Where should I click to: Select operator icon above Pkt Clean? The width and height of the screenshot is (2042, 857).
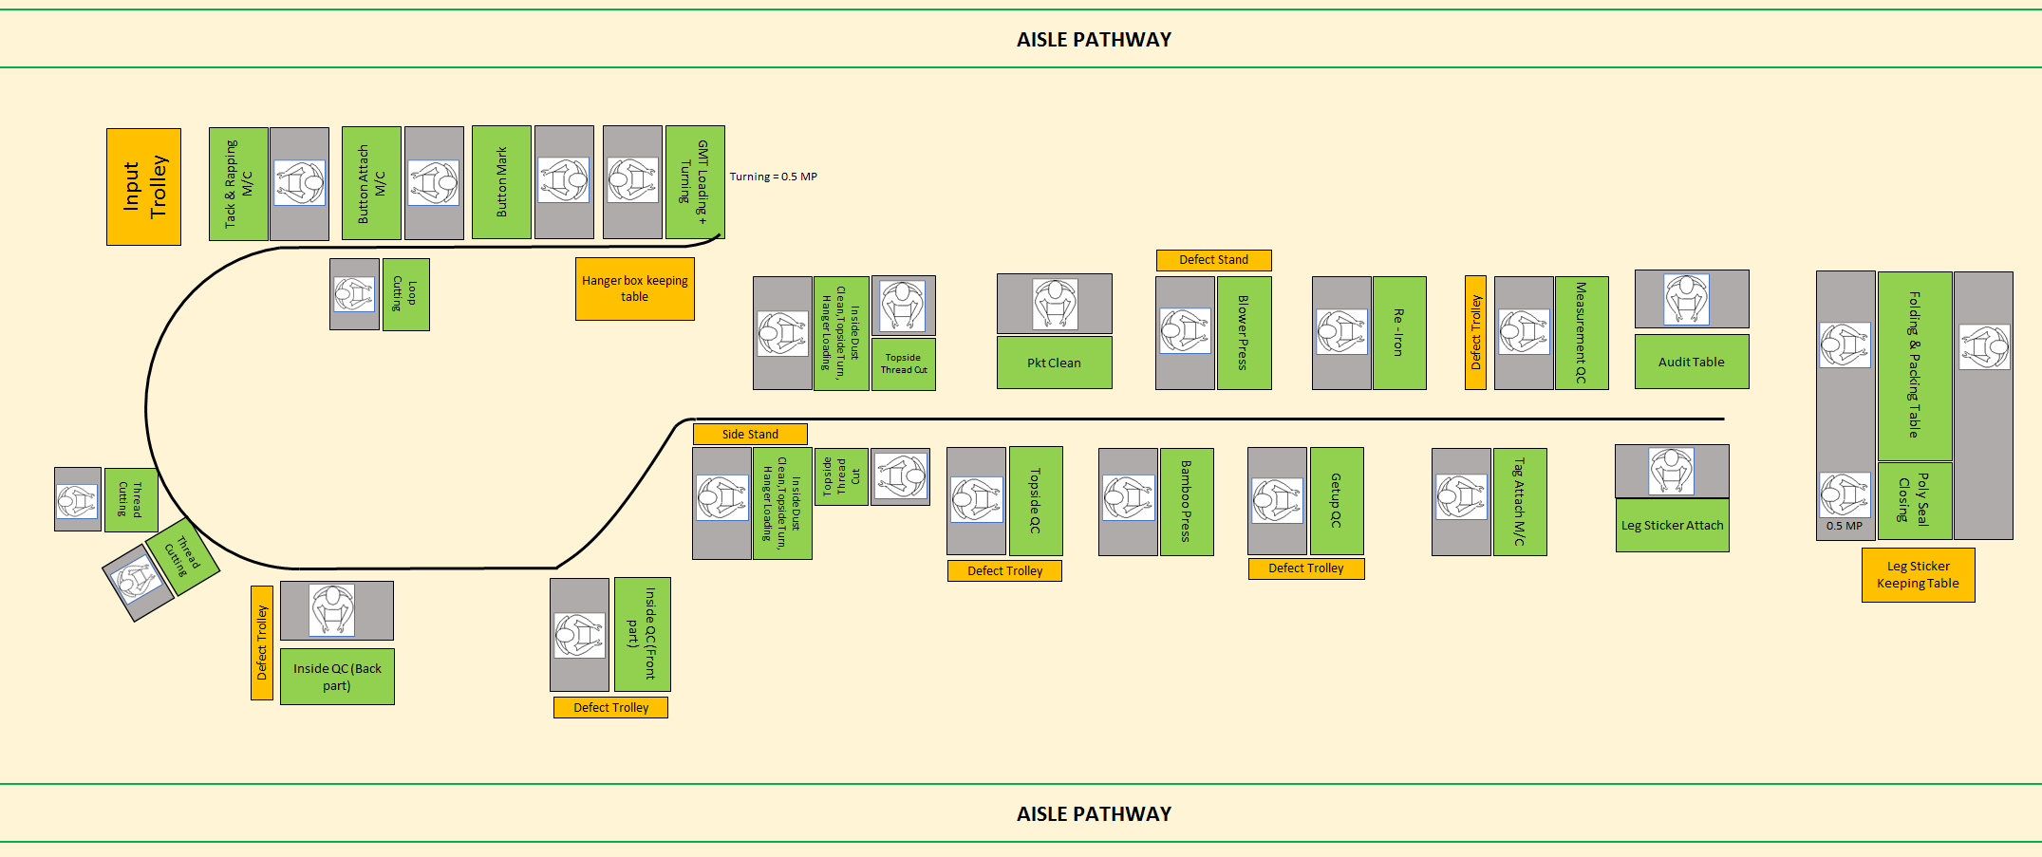[1055, 304]
